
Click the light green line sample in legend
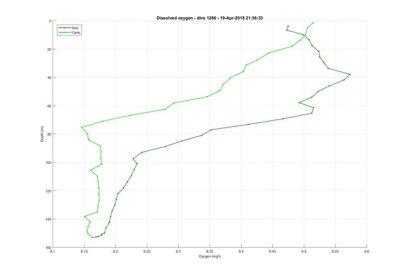pos(64,32)
